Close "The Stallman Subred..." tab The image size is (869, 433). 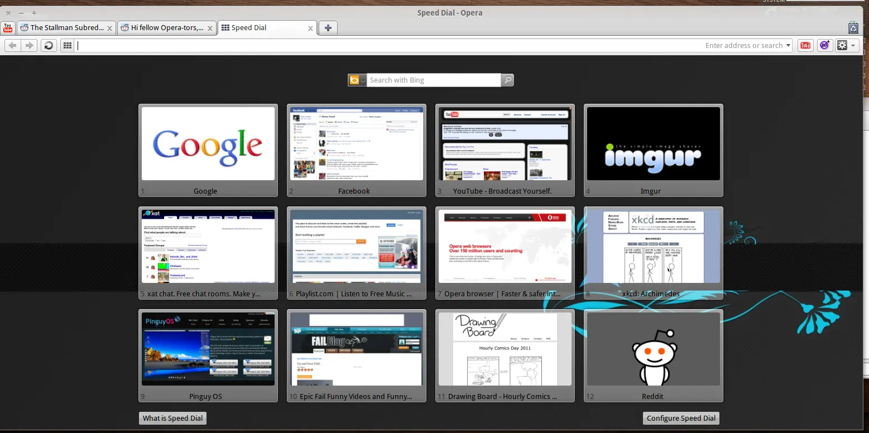point(110,28)
